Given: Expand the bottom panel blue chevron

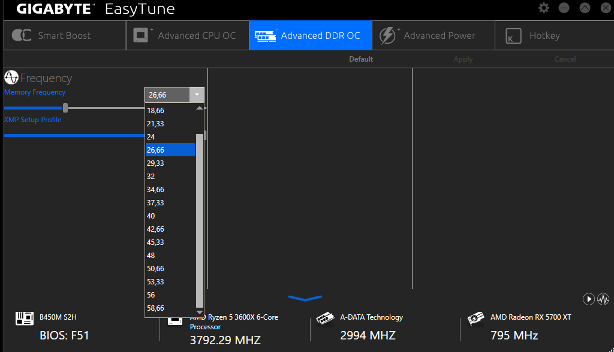Looking at the screenshot, I should tap(305, 298).
